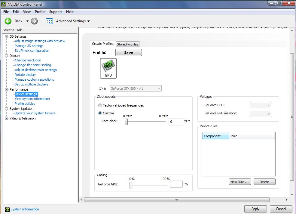Switch to the Create Profiles tab
This screenshot has height=214, width=296.
click(103, 44)
